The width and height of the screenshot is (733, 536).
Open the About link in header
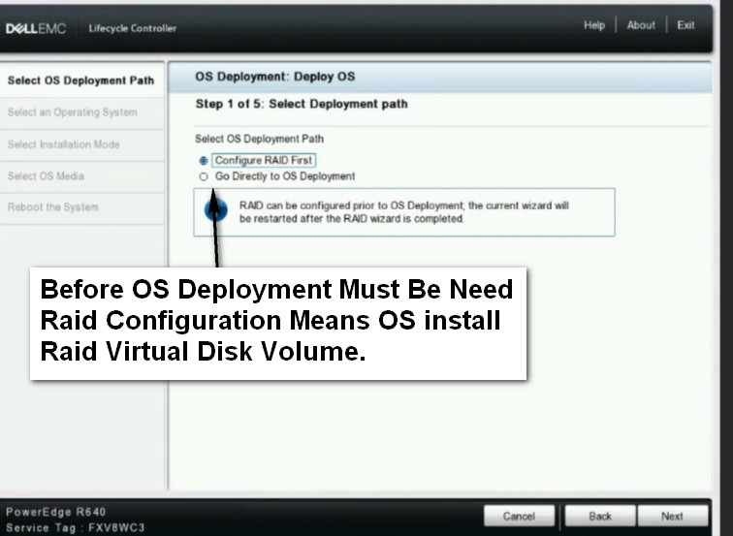click(x=640, y=26)
